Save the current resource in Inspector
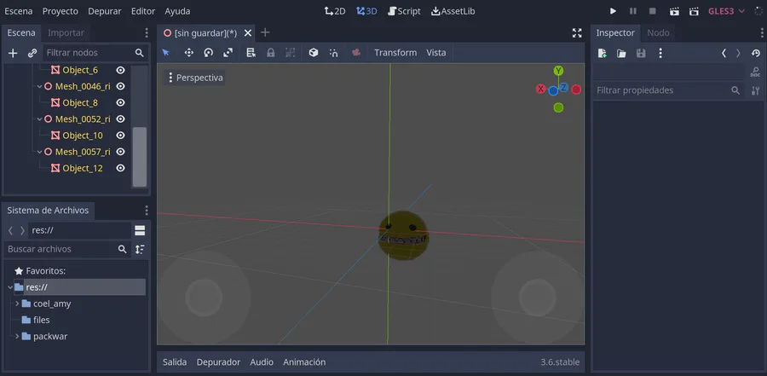767x376 pixels. pos(641,53)
